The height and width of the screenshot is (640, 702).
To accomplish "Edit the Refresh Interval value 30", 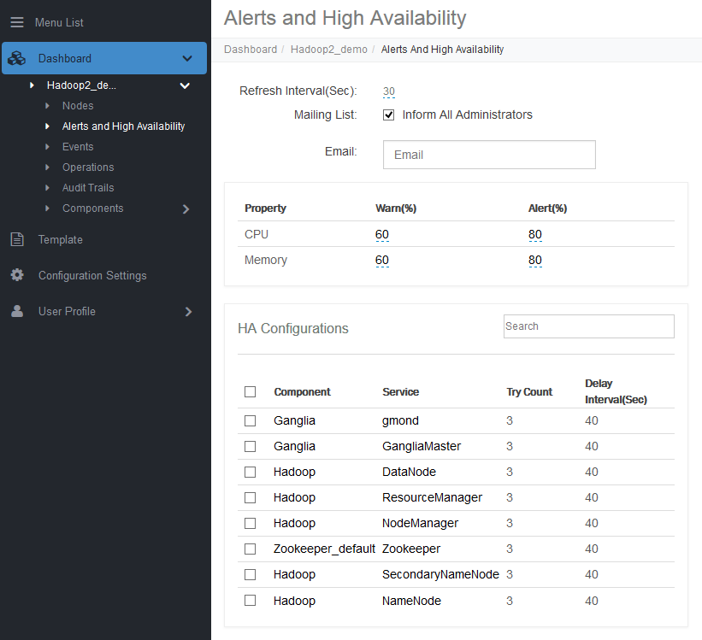I will pos(389,91).
